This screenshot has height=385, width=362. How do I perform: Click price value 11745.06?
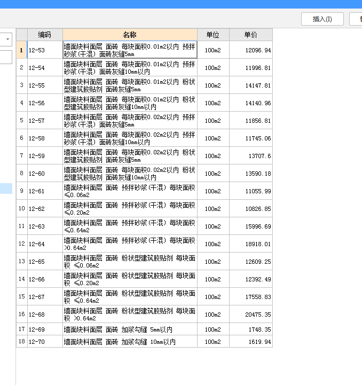[258, 138]
